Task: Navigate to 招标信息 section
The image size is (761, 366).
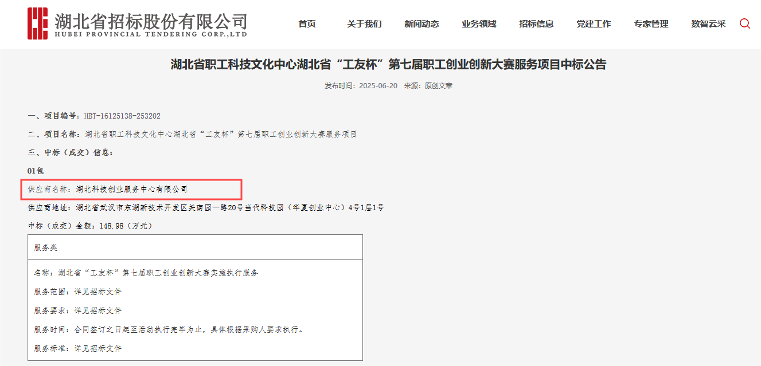Action: (536, 24)
